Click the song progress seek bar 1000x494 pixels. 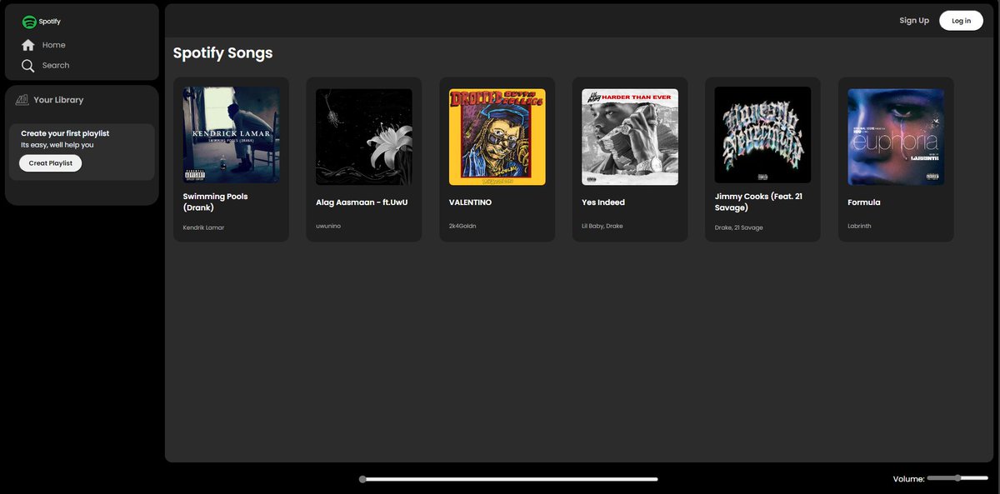[x=508, y=479]
